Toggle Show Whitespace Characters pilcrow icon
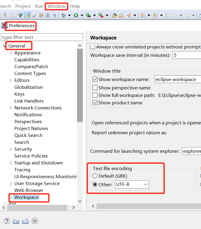Viewport: 201px width, 229px height. (55, 15)
